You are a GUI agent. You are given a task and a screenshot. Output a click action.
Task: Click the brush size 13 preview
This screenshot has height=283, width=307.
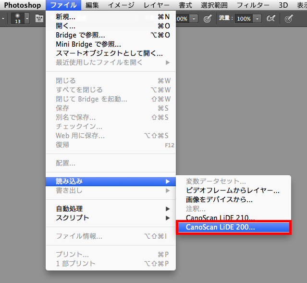tap(17, 18)
